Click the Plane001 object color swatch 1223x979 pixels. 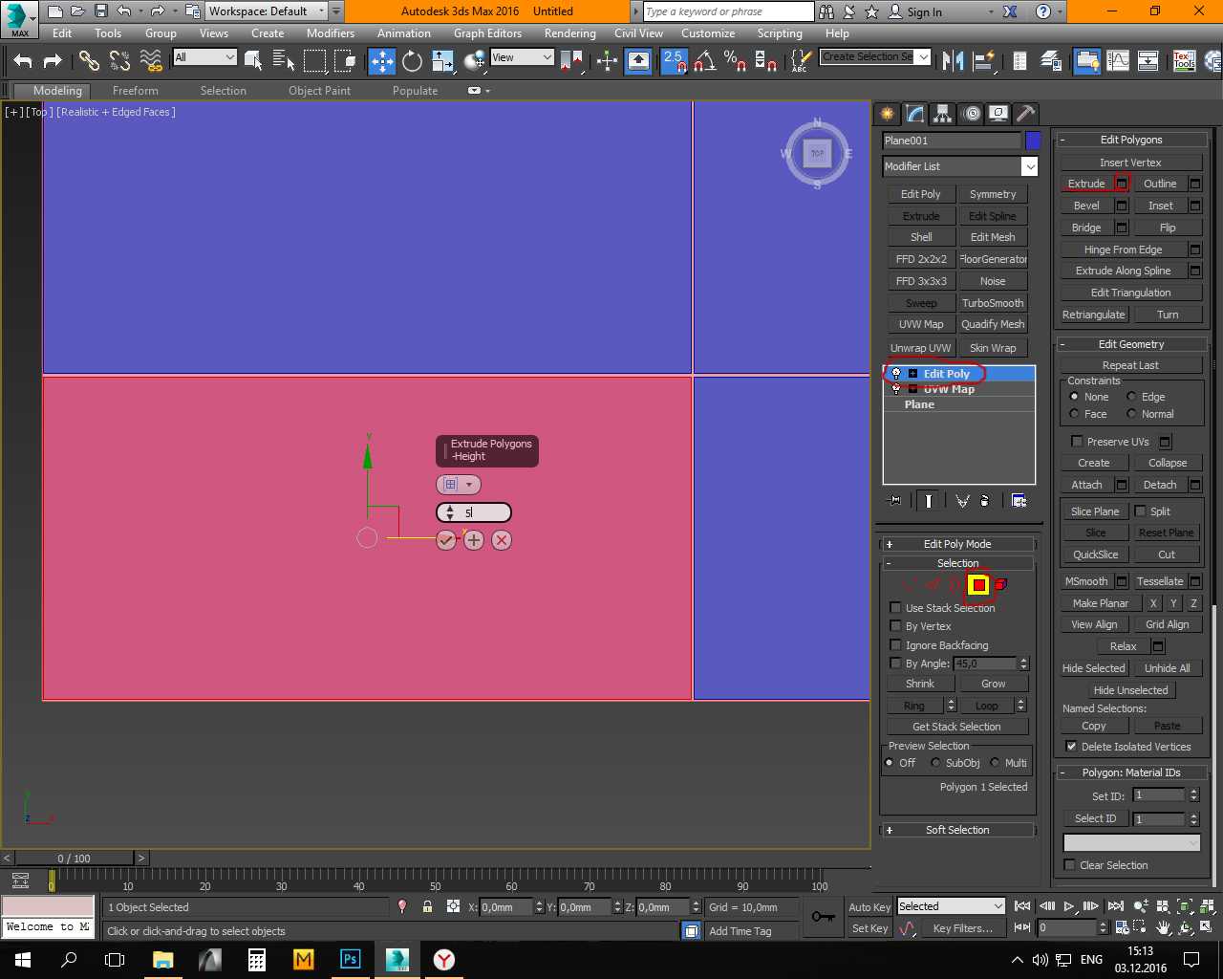(x=1033, y=141)
